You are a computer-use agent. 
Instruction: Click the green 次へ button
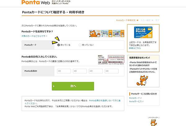coord(73,86)
